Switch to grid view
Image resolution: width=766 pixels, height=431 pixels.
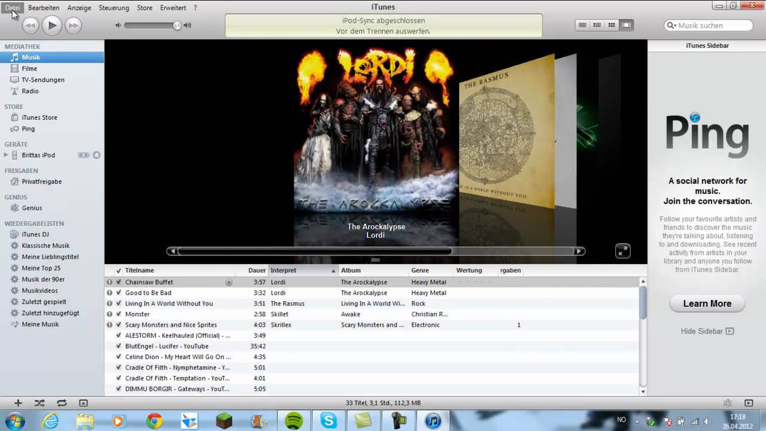click(x=612, y=25)
